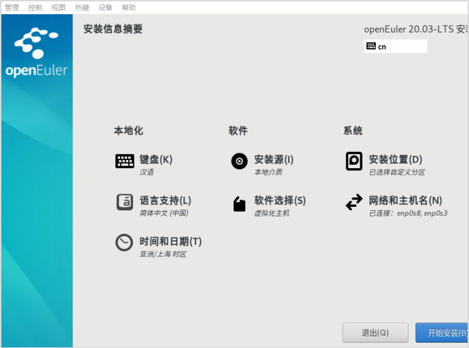
Task: Click the small keyboard icon beside cn
Action: click(371, 46)
